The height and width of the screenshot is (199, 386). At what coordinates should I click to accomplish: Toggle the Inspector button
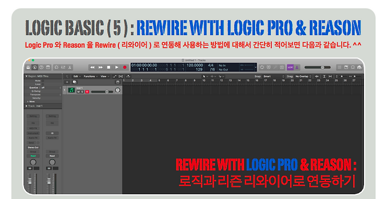point(35,67)
